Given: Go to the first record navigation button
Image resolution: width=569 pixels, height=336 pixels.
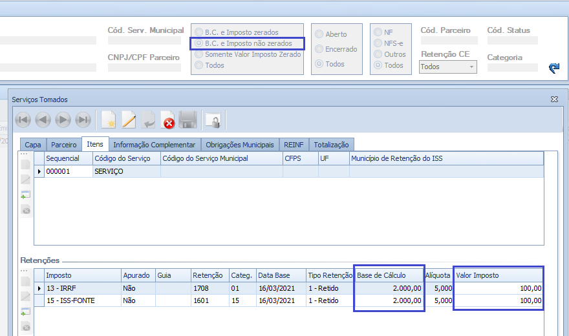Looking at the screenshot, I should click(x=23, y=120).
